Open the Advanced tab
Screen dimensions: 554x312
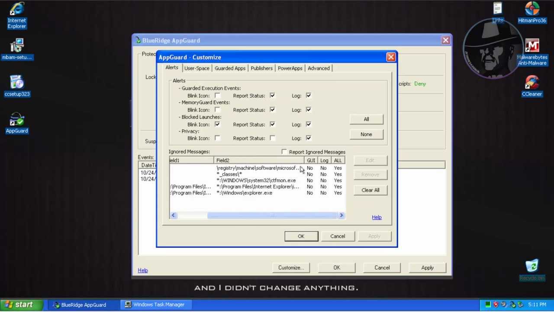coord(319,68)
